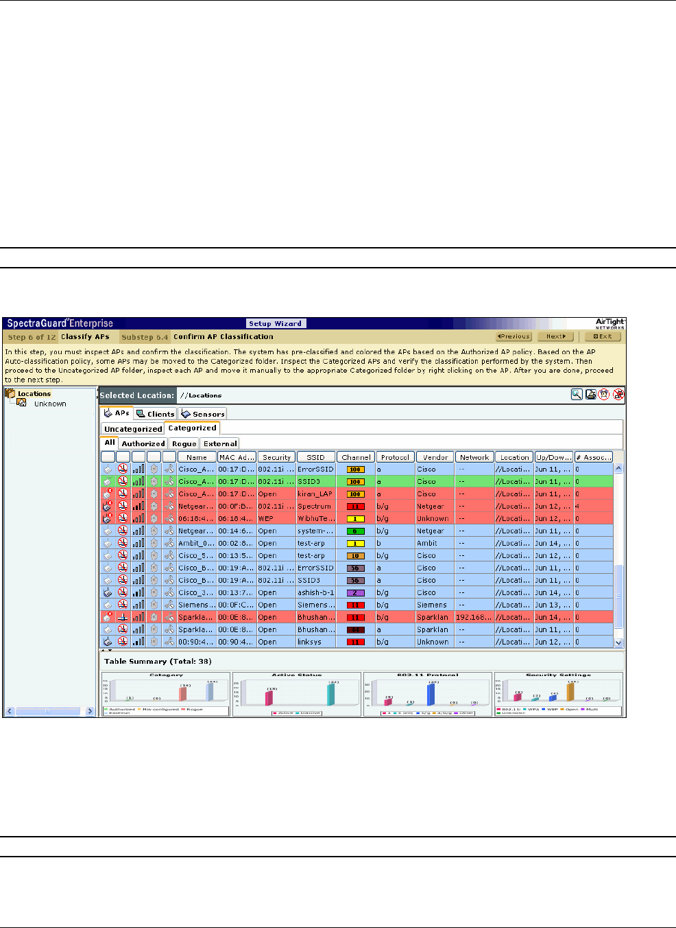Click purple channel 2 swatch in ashish-b-1 row
Screen dimensions: 676x928
[x=355, y=593]
